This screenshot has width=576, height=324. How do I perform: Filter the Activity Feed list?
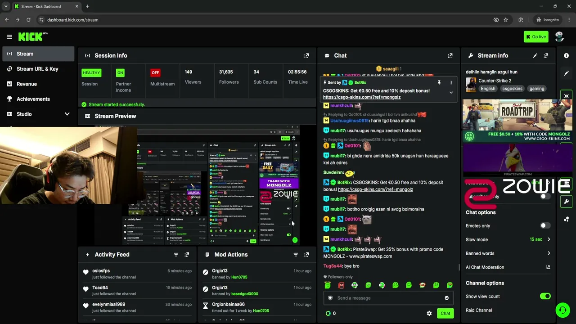coord(176,255)
